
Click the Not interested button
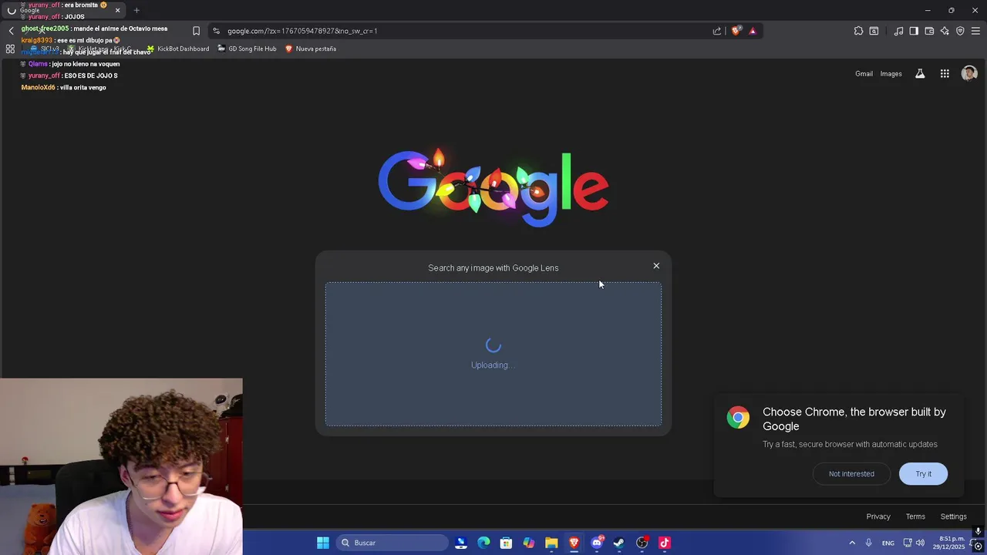click(851, 474)
